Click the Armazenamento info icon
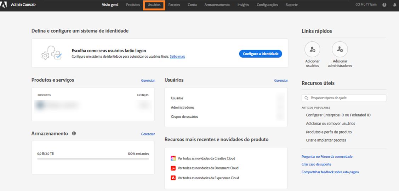Viewport: 399px width, 191px height. coord(74,133)
